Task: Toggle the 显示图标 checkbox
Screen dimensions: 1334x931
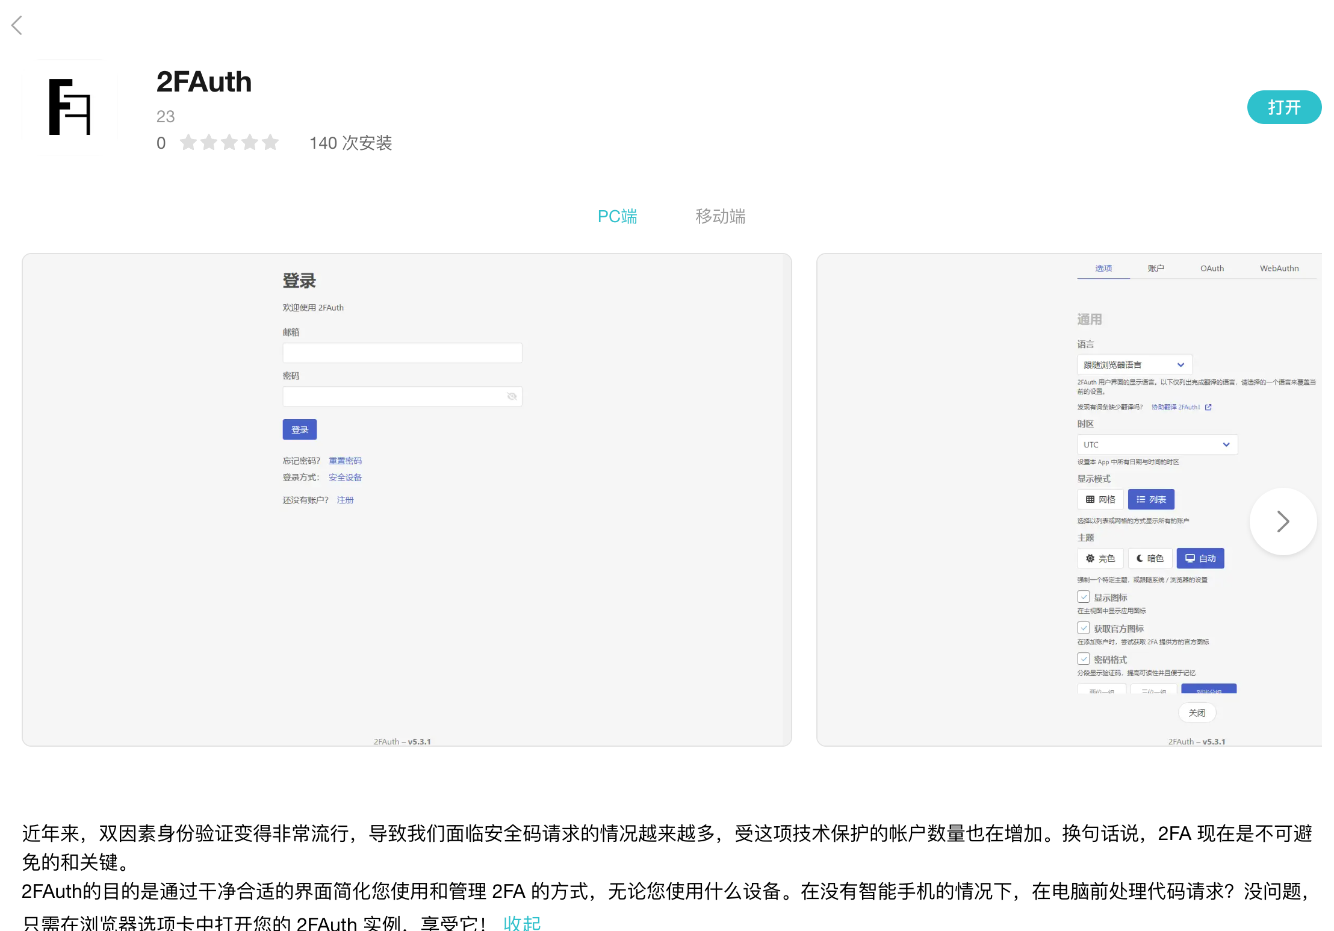Action: click(1084, 597)
